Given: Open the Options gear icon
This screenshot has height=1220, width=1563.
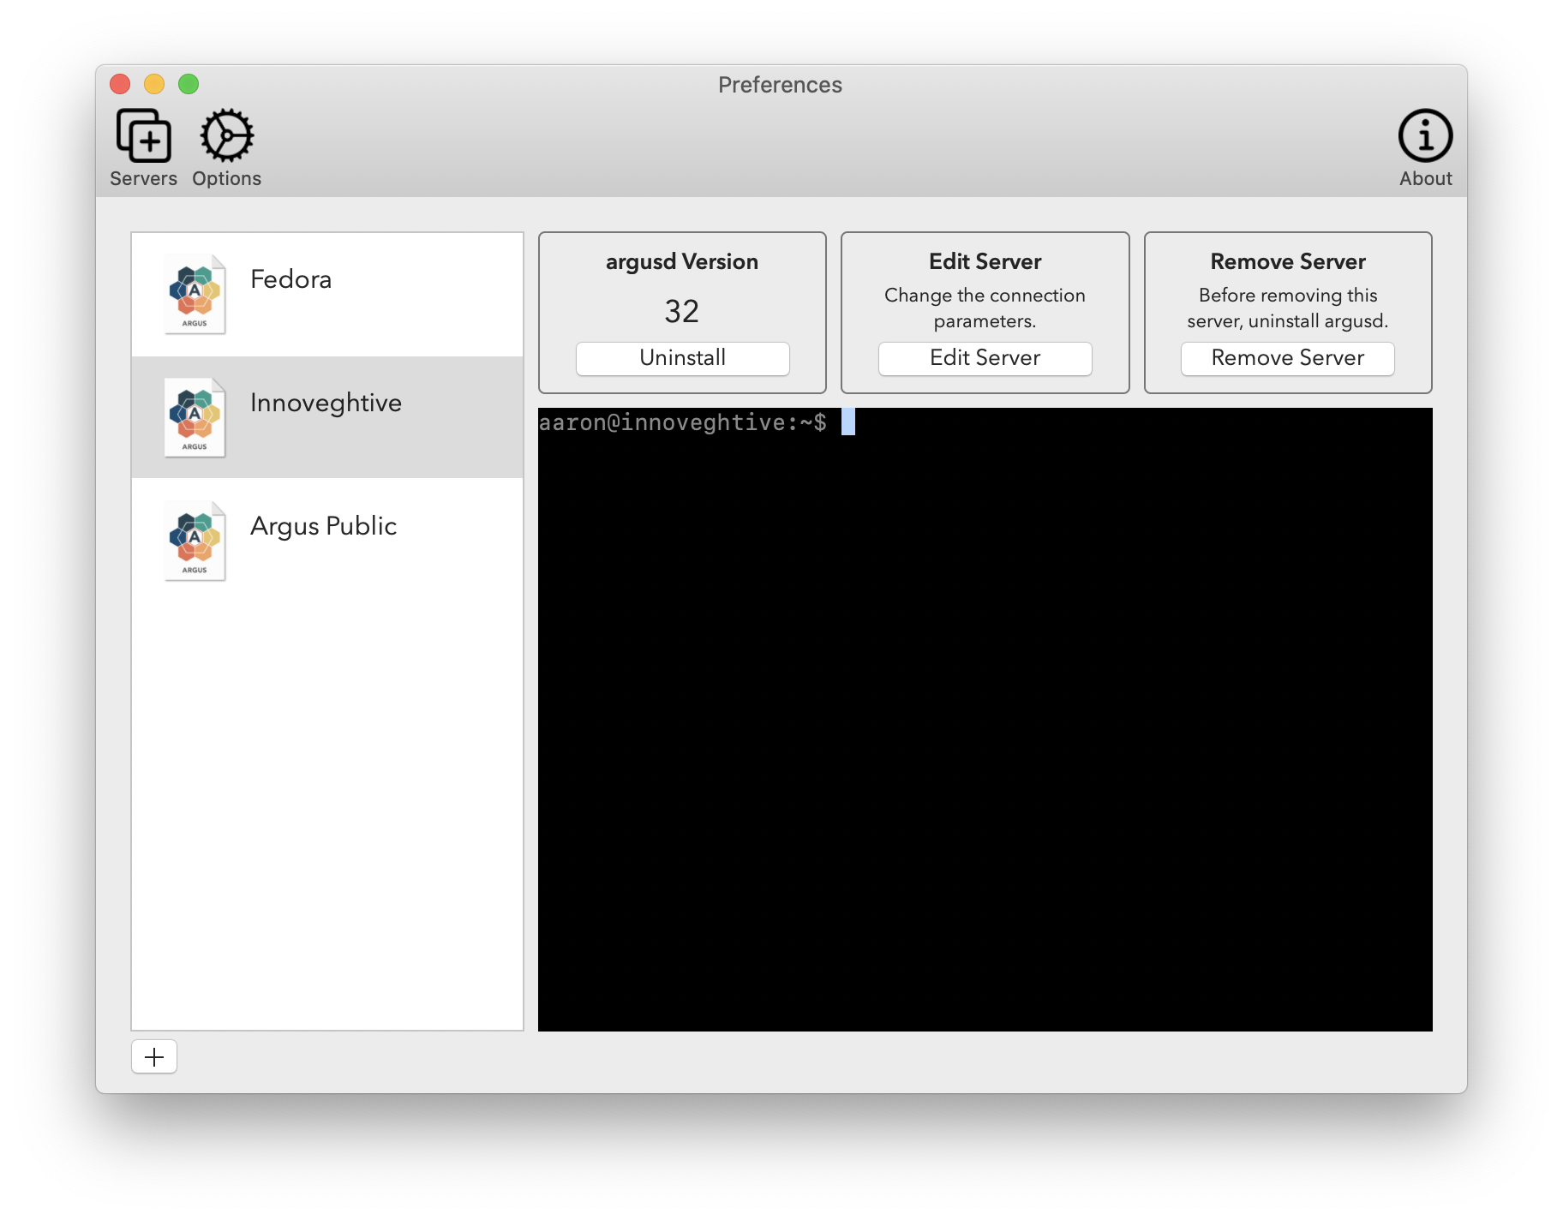Looking at the screenshot, I should click(226, 135).
